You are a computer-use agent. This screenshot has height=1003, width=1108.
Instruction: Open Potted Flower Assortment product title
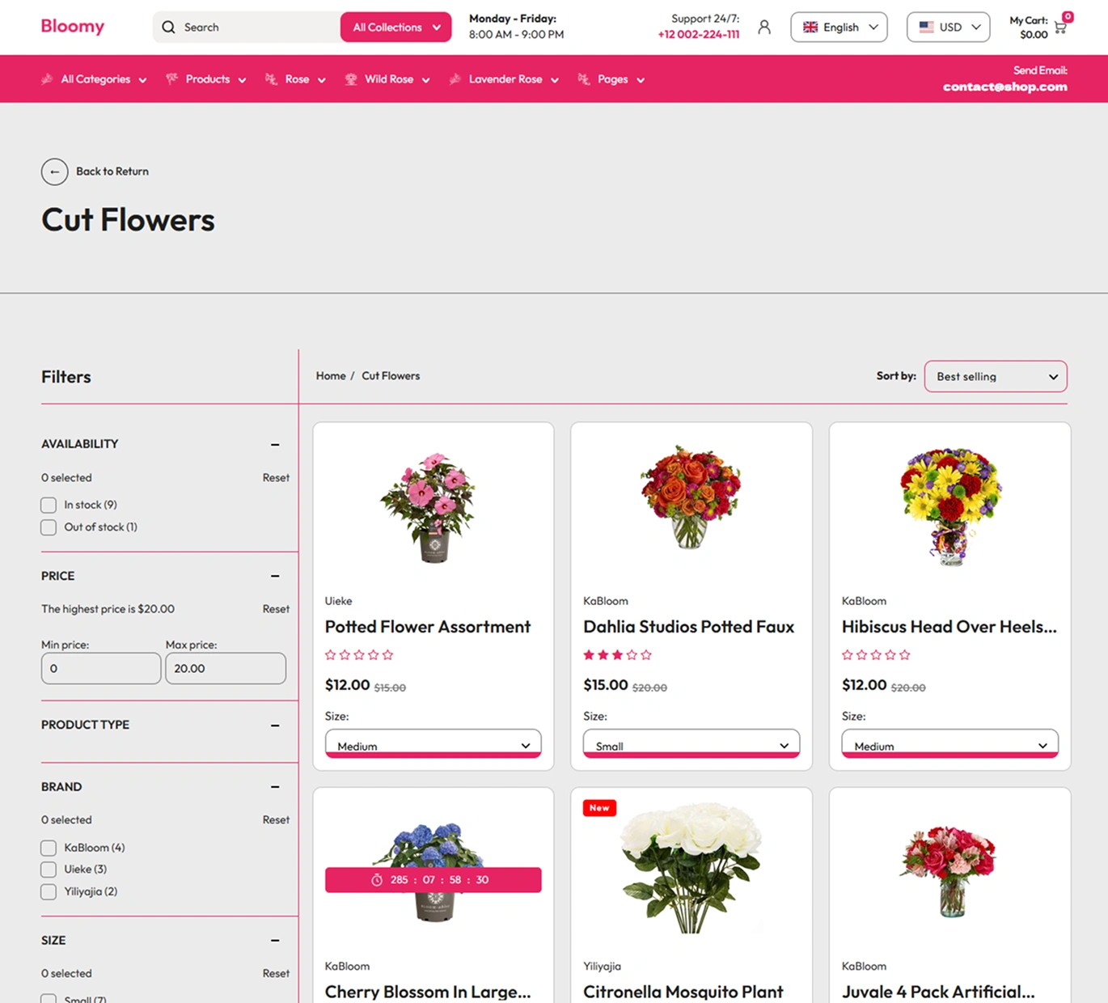click(x=428, y=627)
